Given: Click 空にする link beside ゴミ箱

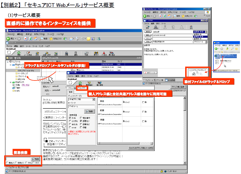Looking at the screenshot, I should point(26,85).
